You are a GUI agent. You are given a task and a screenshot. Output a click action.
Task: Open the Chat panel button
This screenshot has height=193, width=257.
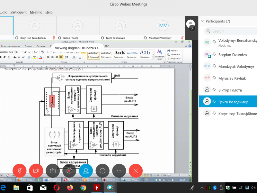click(x=102, y=170)
